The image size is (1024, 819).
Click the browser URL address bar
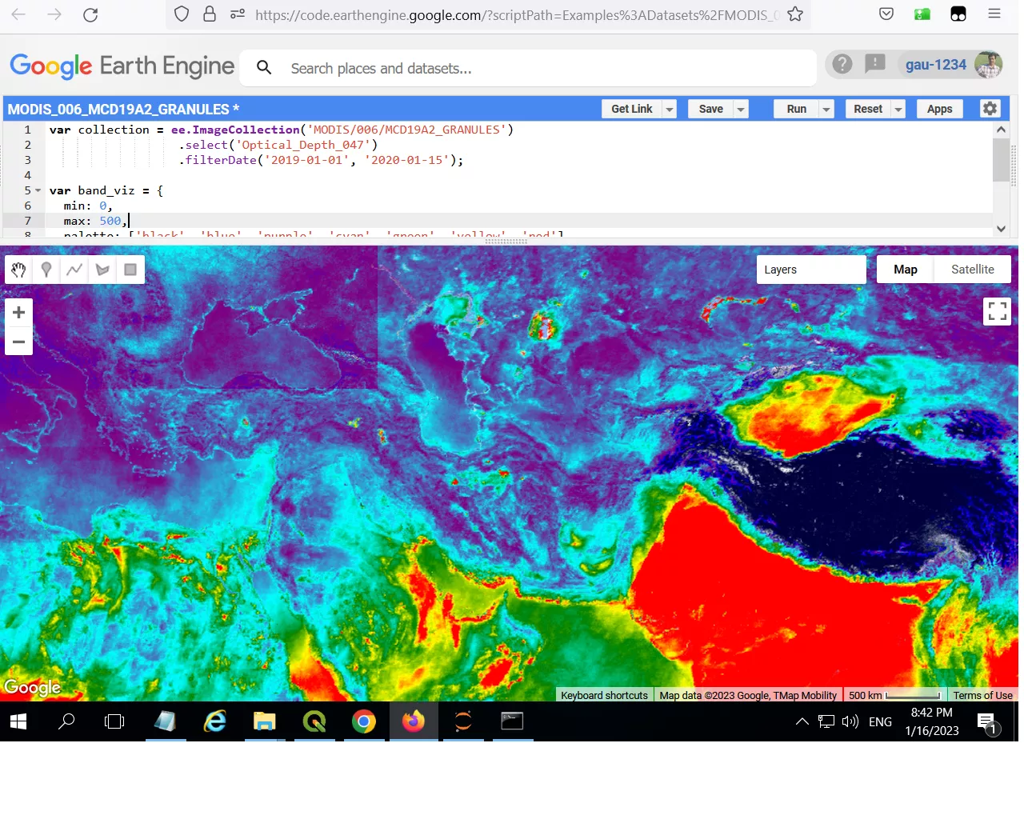516,14
